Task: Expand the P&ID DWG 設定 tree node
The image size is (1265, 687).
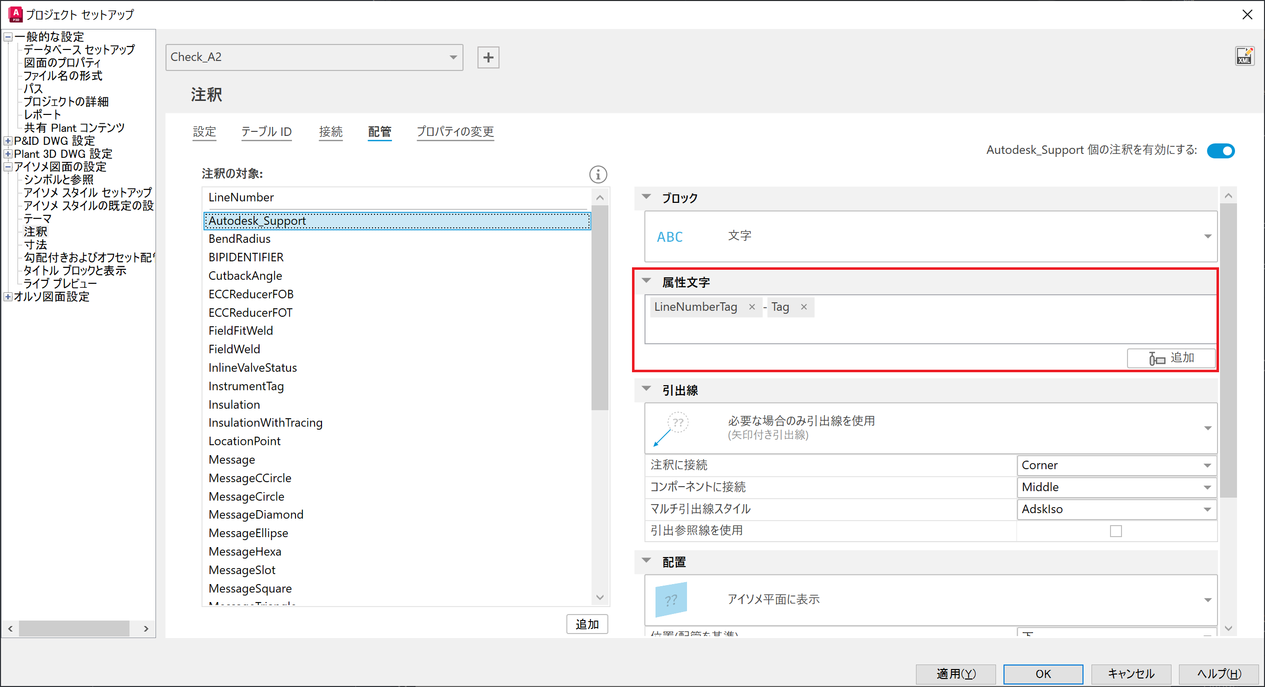Action: 7,140
